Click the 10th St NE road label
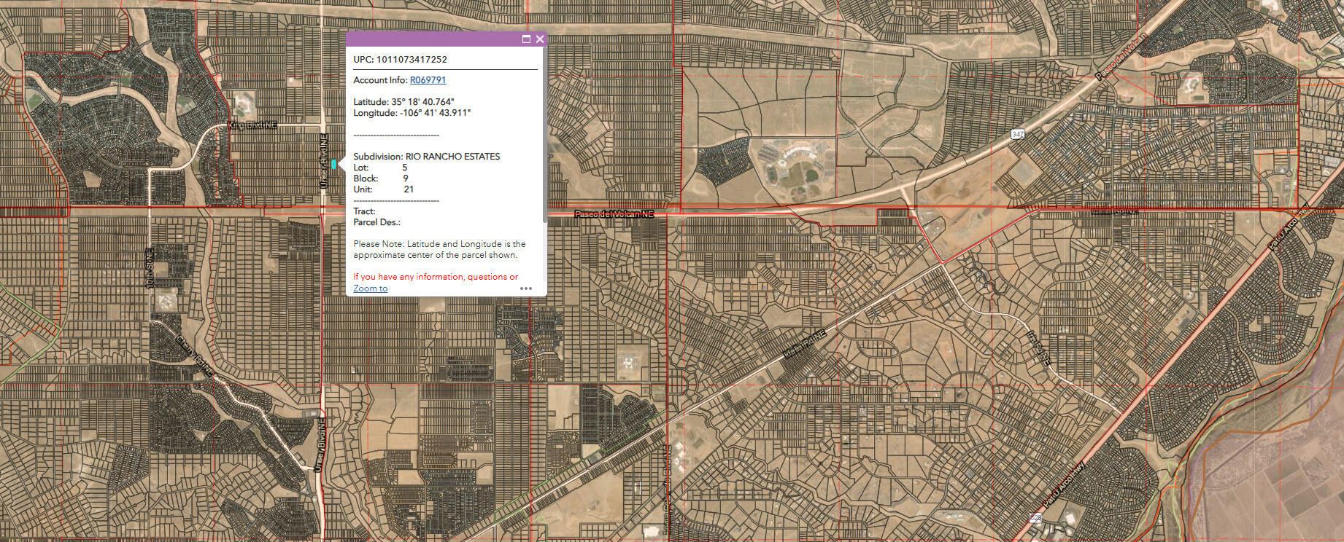Viewport: 1344px width, 542px height. 150,270
